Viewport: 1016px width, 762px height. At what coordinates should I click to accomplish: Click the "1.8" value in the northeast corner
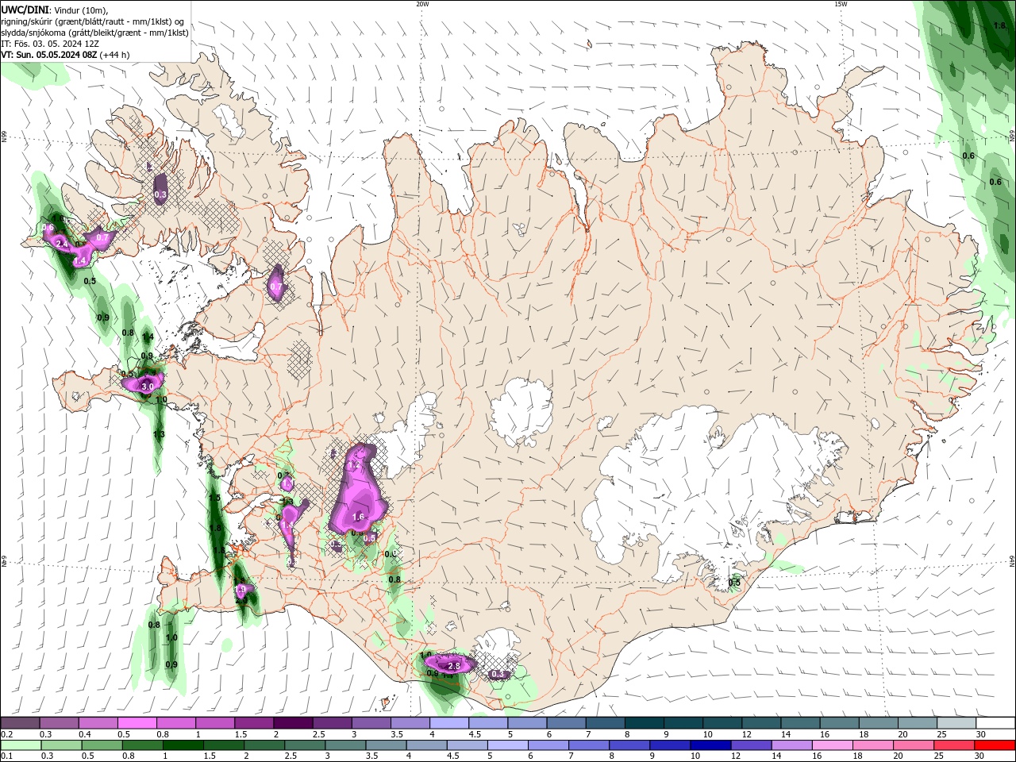pos(1000,25)
